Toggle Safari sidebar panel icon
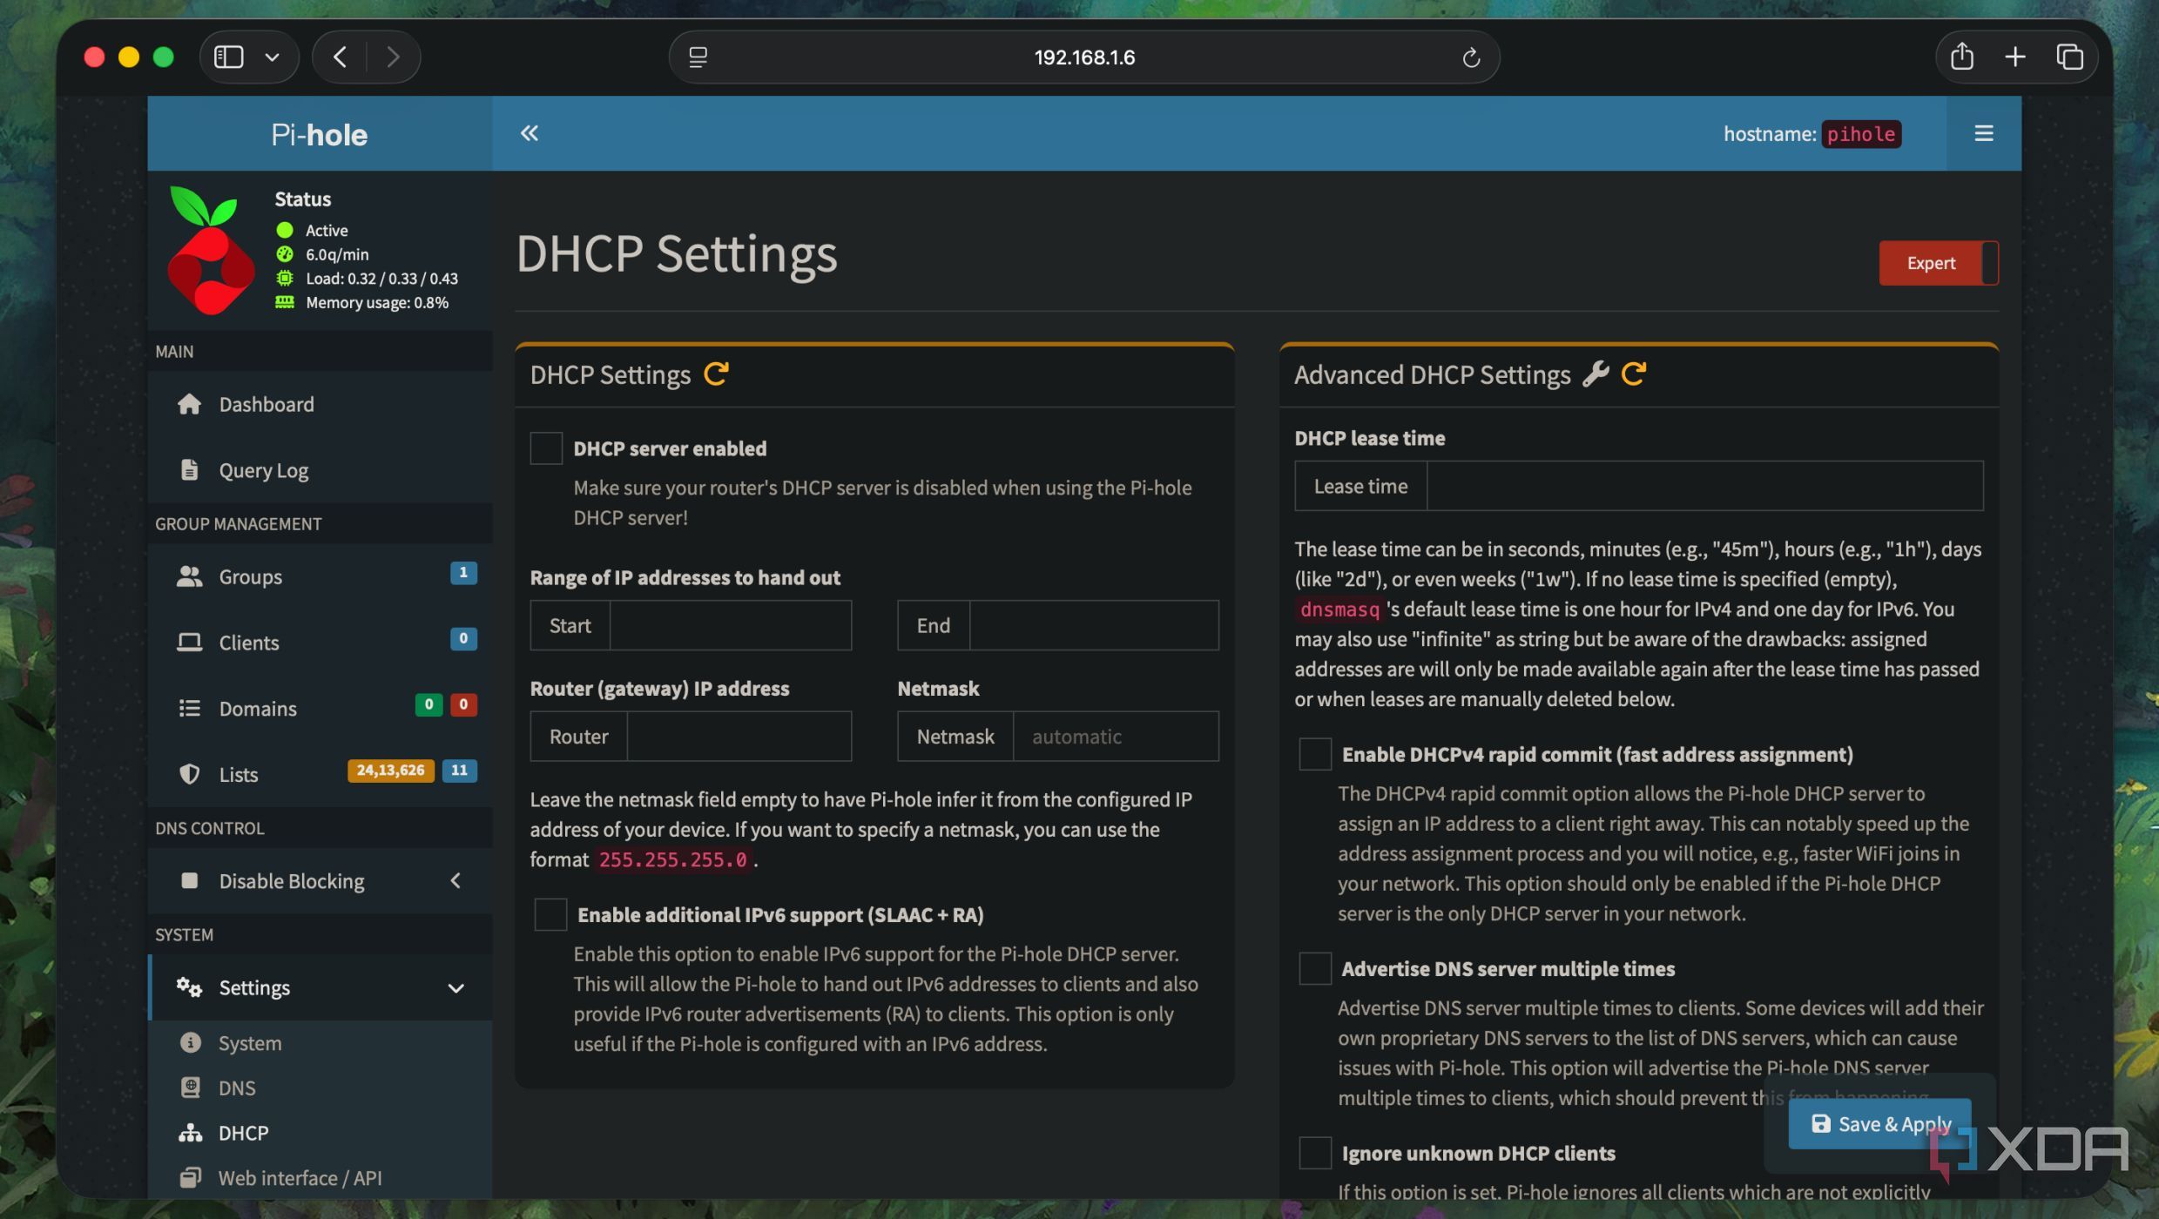2159x1219 pixels. [228, 57]
